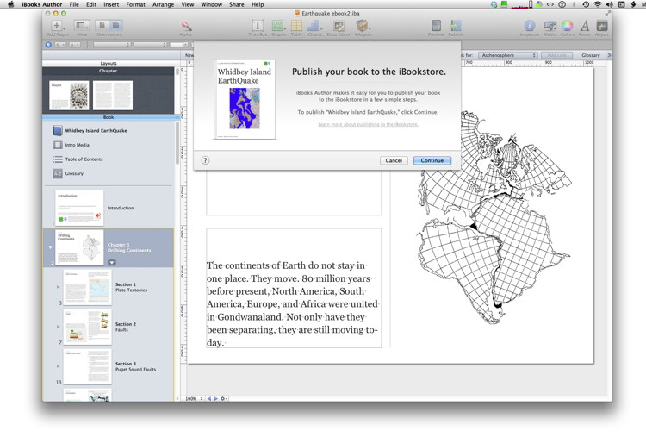Open the Inspector panel

[x=530, y=28]
